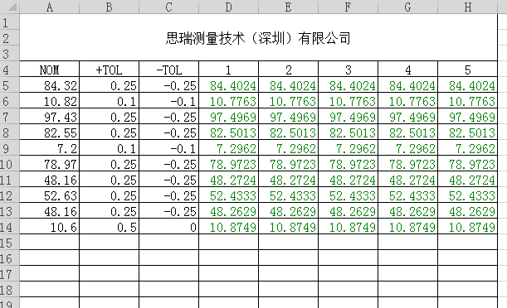The height and width of the screenshot is (308, 507).
Task: Select row 5 header
Action: [x=10, y=85]
